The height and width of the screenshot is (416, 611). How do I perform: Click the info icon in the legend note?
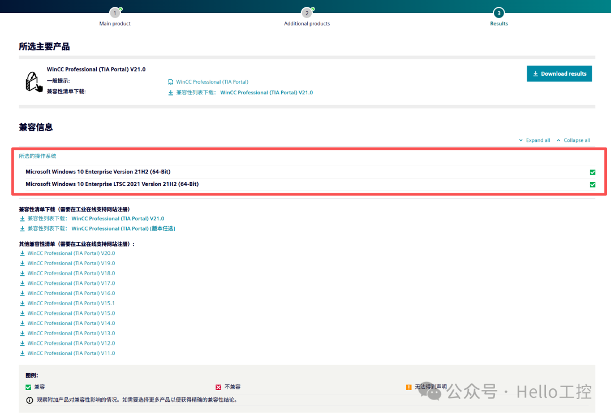pos(29,400)
